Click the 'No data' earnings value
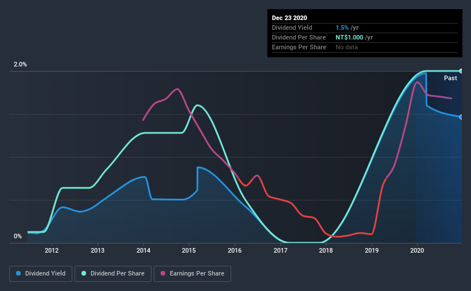471x291 pixels. coord(347,47)
